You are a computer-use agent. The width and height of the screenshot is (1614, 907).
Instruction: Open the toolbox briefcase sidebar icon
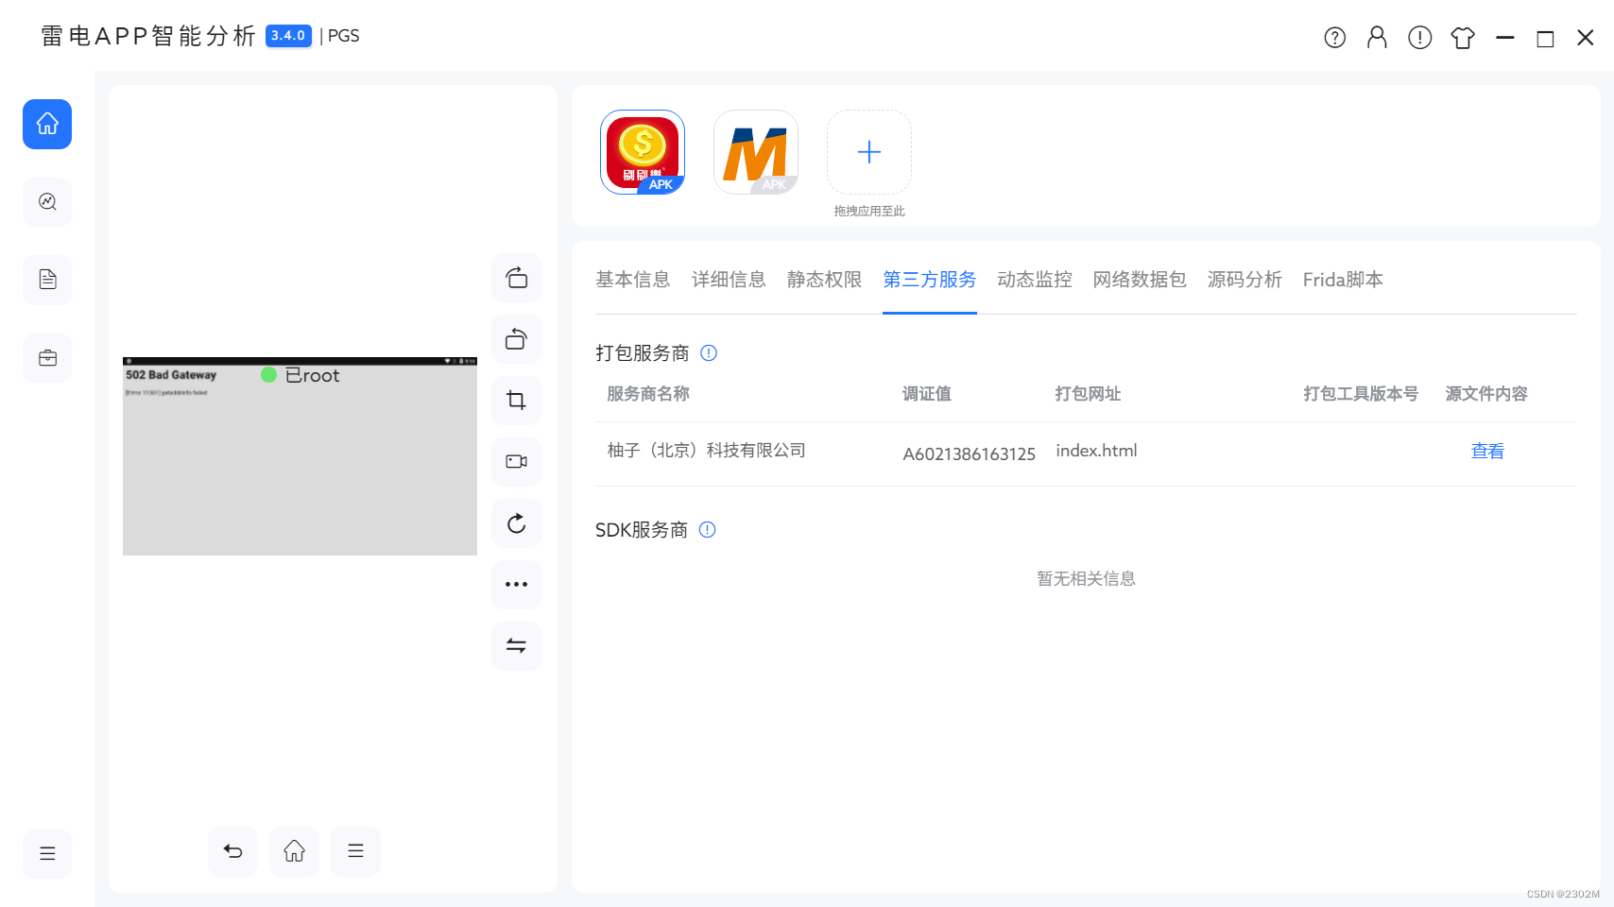coord(47,358)
